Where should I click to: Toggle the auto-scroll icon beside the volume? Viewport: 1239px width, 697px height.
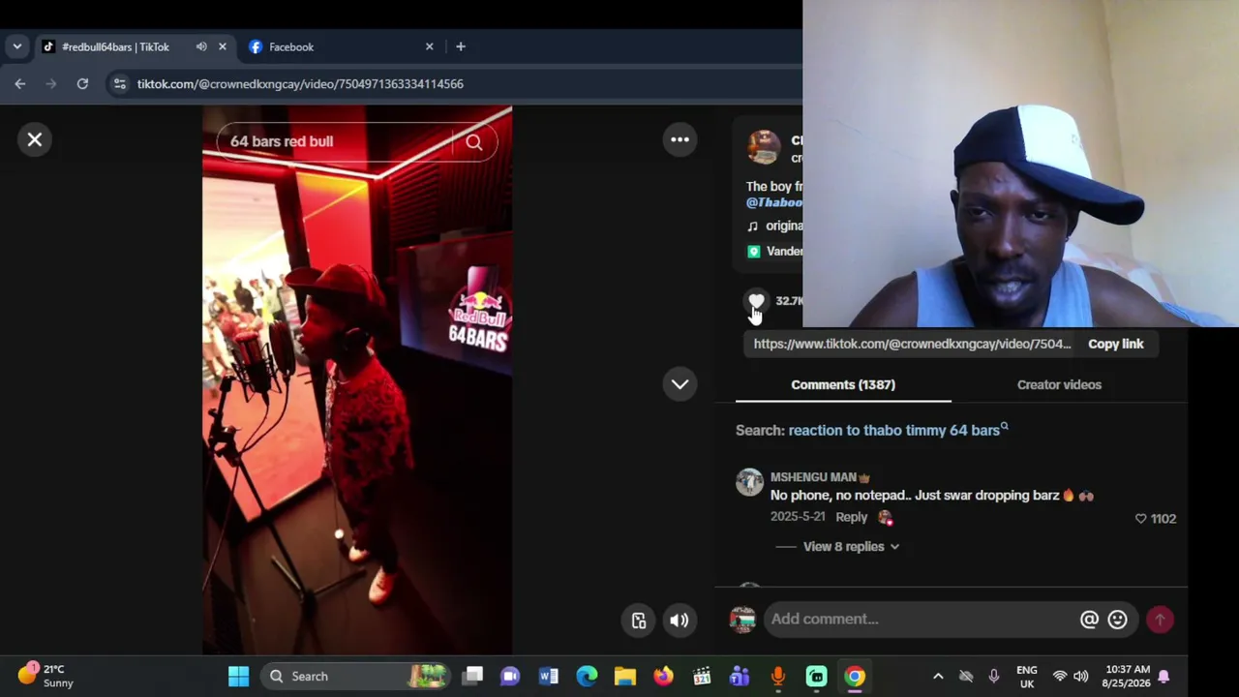click(639, 621)
